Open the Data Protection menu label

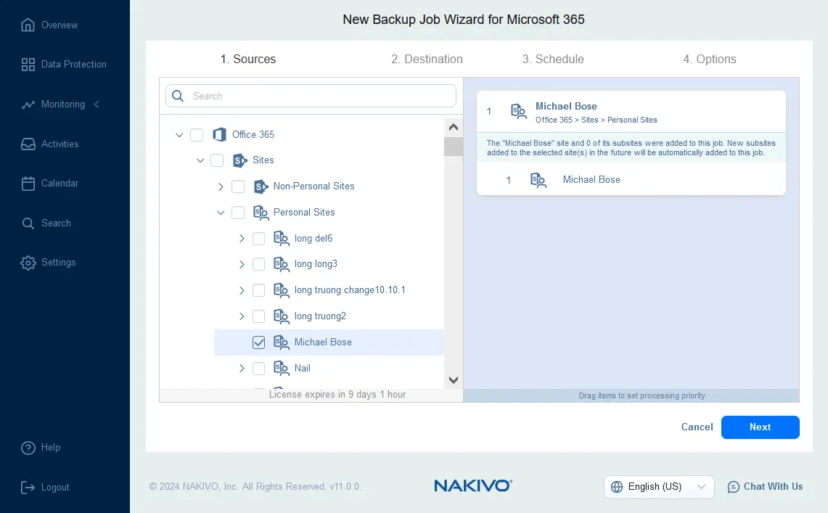(74, 65)
